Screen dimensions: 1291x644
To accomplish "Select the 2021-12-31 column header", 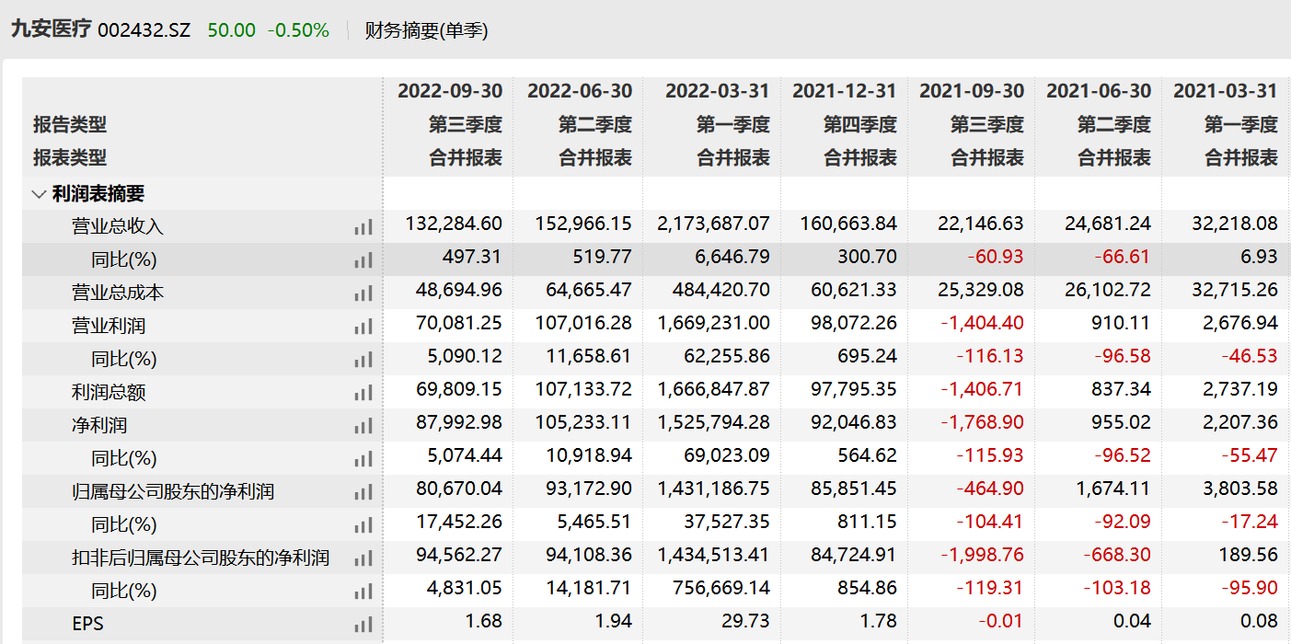I will [844, 91].
